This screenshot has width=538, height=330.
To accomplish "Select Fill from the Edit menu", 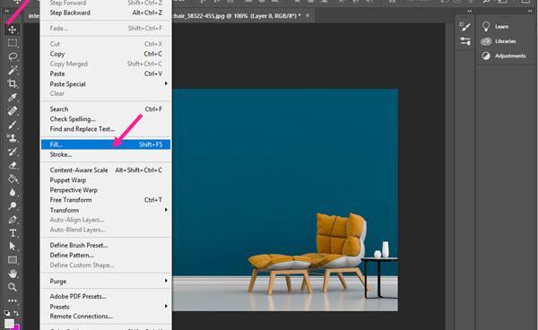I will (106, 144).
